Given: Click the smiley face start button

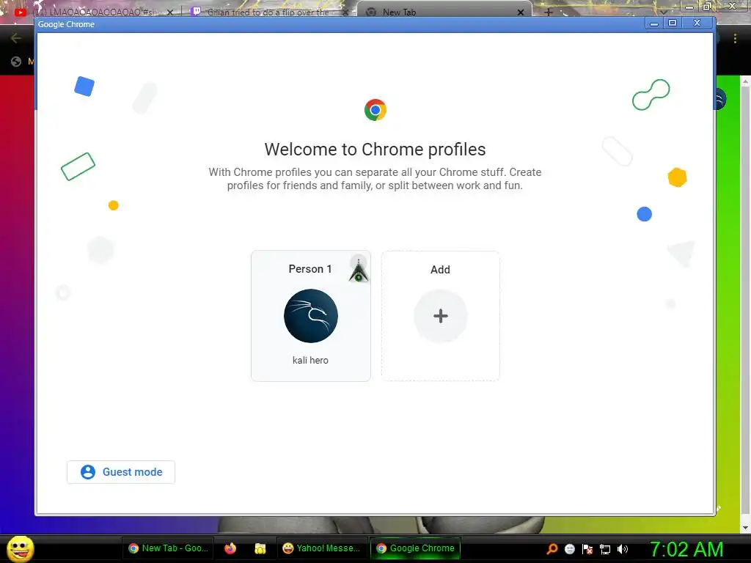Looking at the screenshot, I should (21, 548).
